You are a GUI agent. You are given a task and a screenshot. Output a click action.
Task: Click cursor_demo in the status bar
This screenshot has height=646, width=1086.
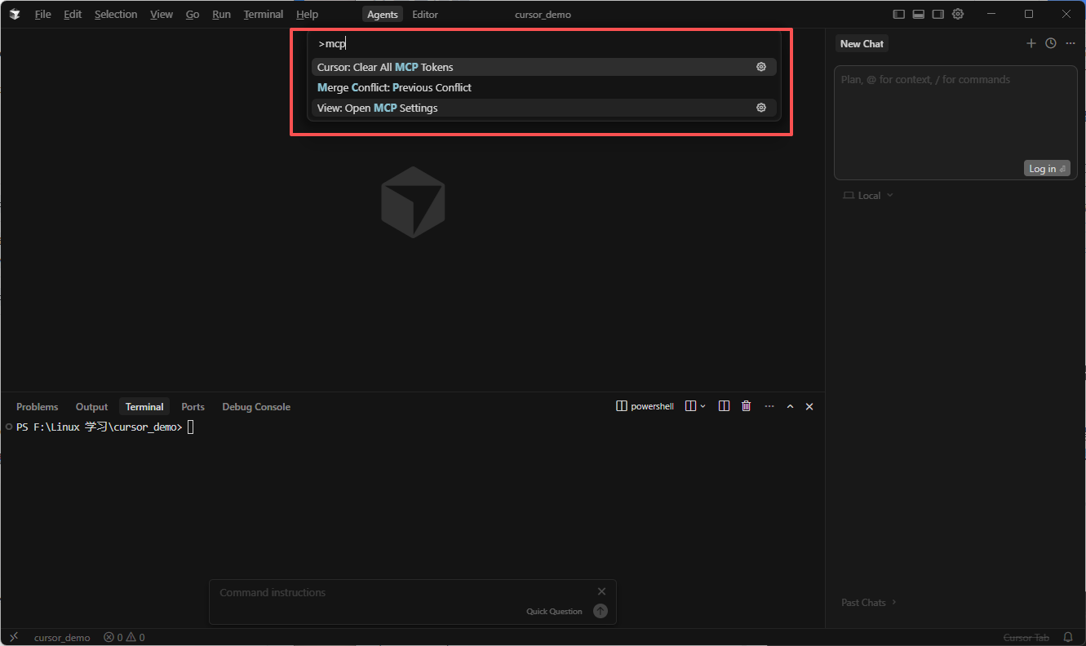click(x=62, y=638)
